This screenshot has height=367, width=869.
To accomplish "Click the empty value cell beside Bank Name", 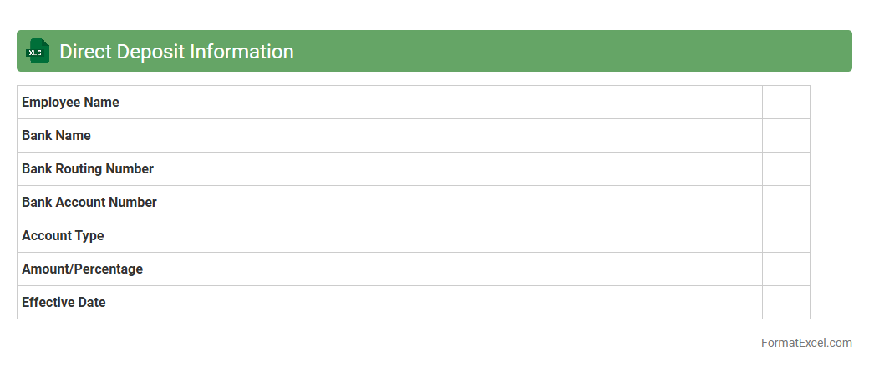I will coord(785,136).
